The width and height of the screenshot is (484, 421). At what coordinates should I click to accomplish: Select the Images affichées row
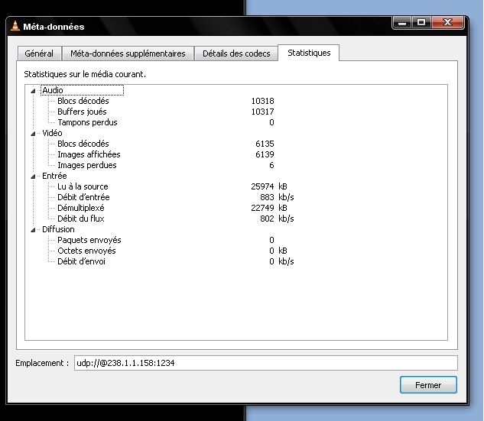tap(89, 154)
